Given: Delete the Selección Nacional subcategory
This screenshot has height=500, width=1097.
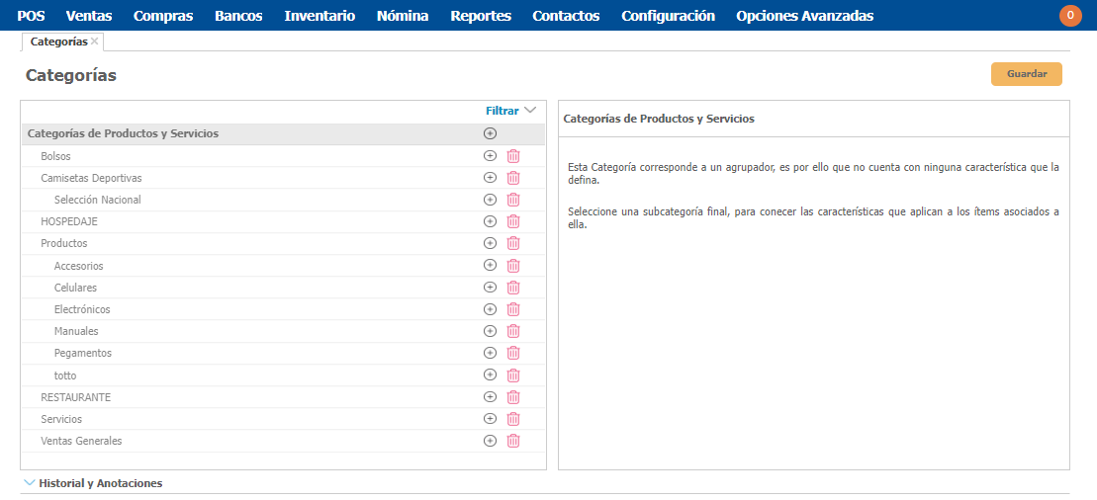Looking at the screenshot, I should coord(513,200).
